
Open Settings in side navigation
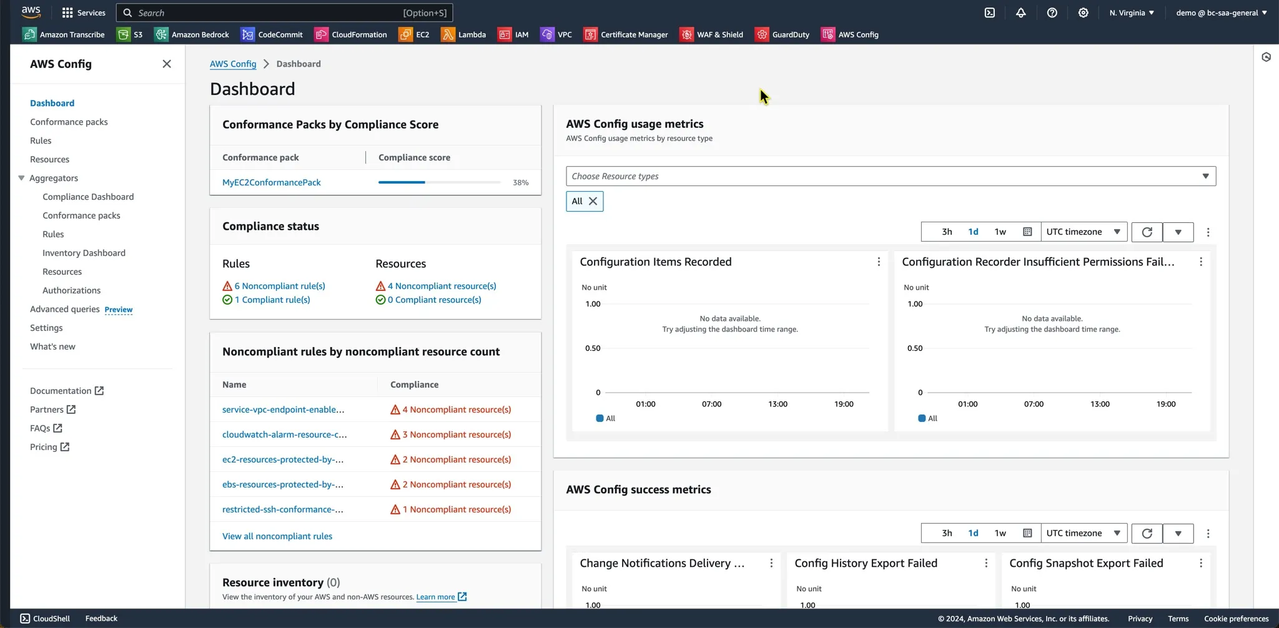[46, 328]
